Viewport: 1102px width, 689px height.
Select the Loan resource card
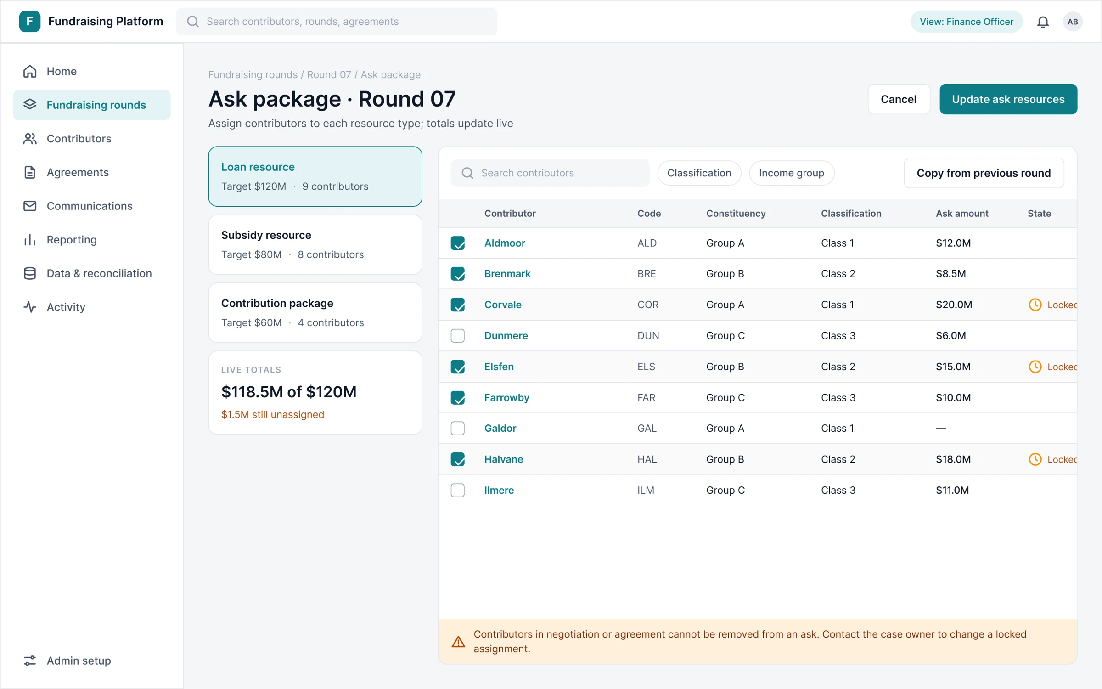pyautogui.click(x=315, y=176)
